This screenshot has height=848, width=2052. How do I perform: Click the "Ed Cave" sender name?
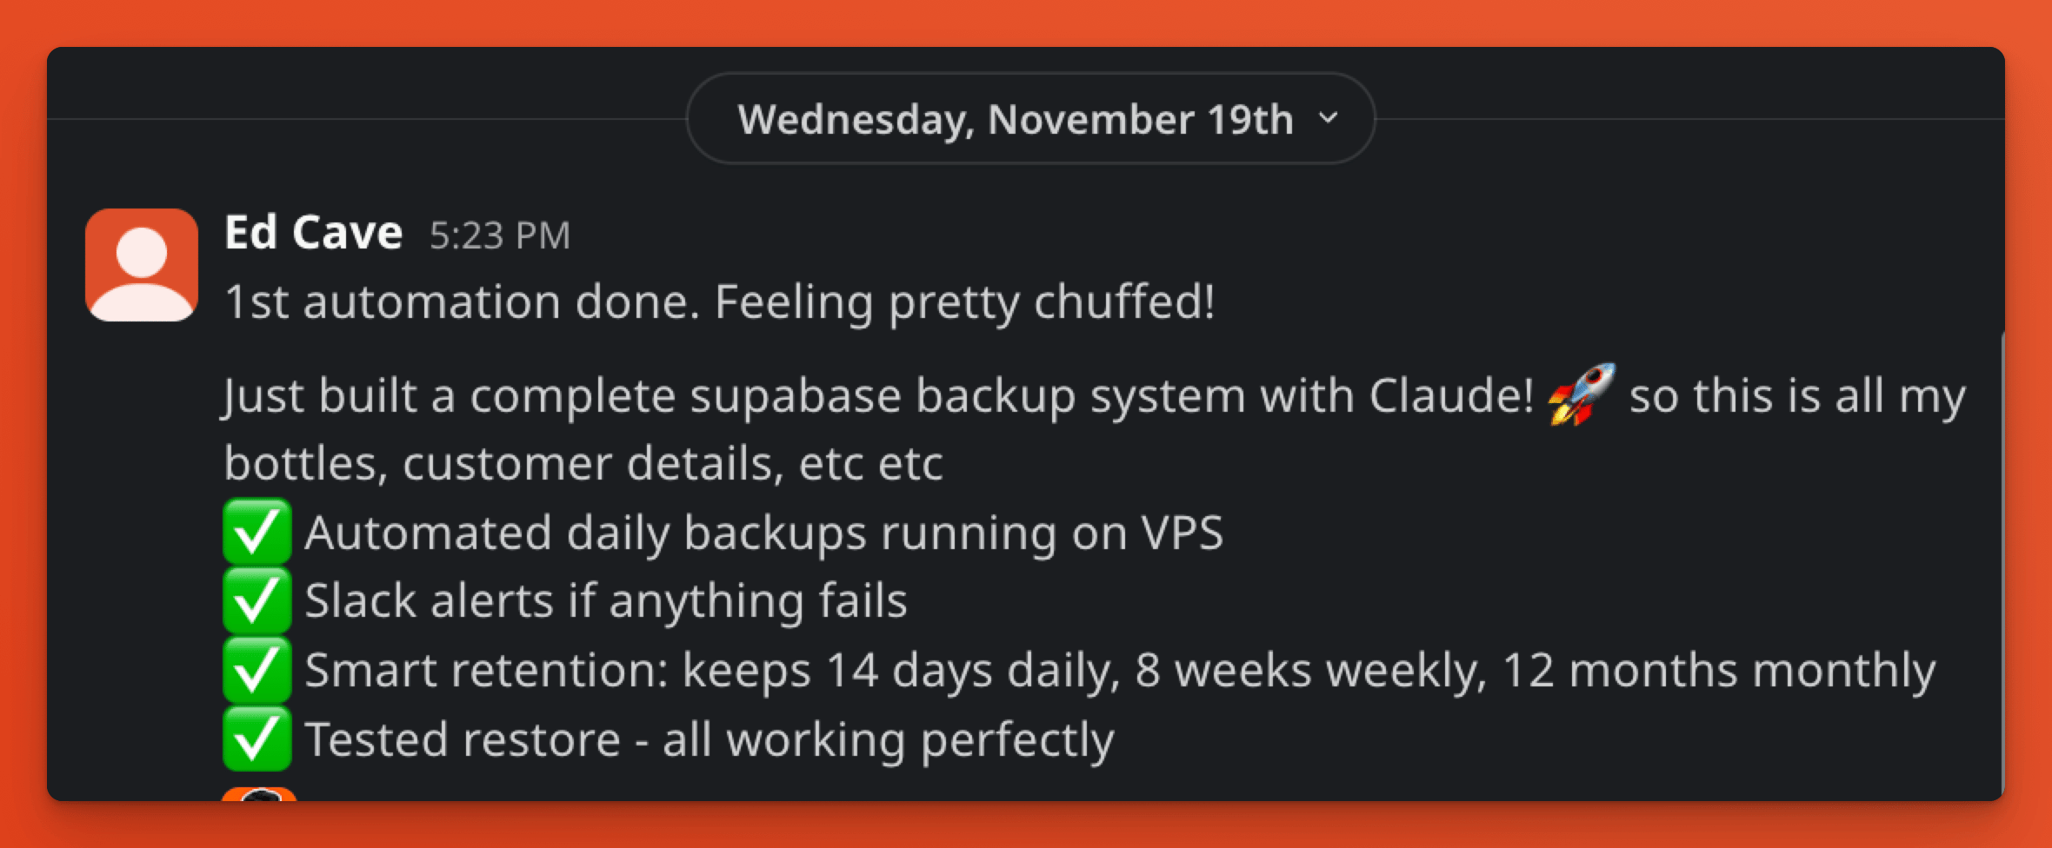click(x=313, y=233)
